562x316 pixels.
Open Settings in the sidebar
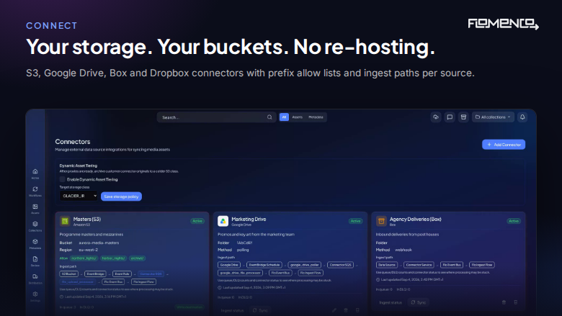coord(35,297)
